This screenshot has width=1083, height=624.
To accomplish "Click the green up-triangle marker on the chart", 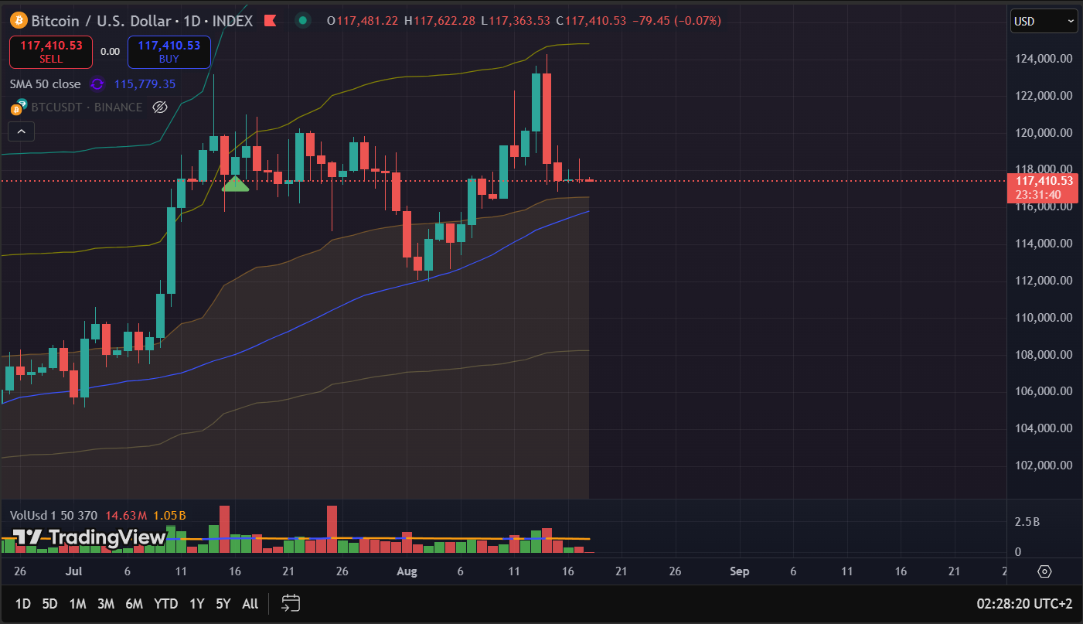I will [x=235, y=184].
